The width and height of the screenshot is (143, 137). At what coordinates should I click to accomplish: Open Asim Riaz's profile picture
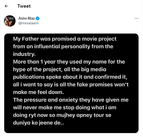[x=10, y=21]
